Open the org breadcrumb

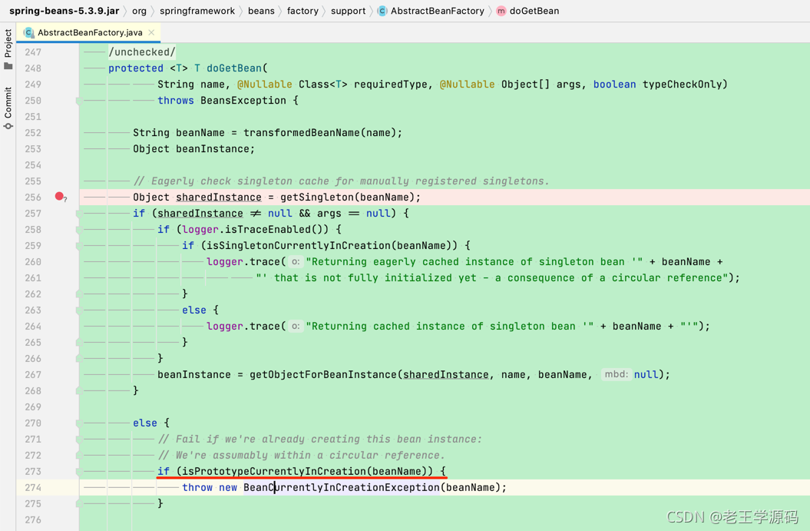pyautogui.click(x=140, y=11)
